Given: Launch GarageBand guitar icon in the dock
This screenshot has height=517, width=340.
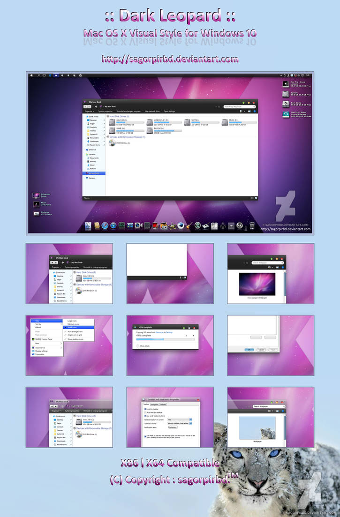Looking at the screenshot, I should (x=189, y=225).
